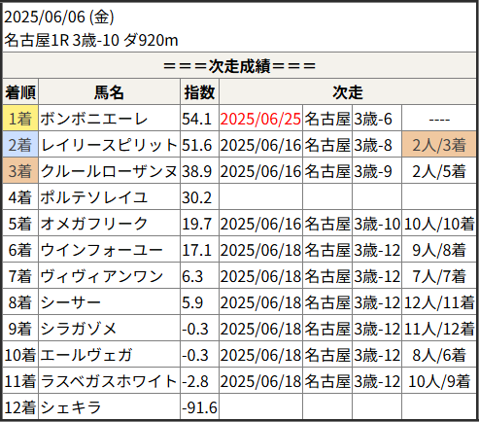Screen dimensions: 479x422
Task: Click index value 30.2 for ポルテソレイユ
Action: click(x=196, y=197)
